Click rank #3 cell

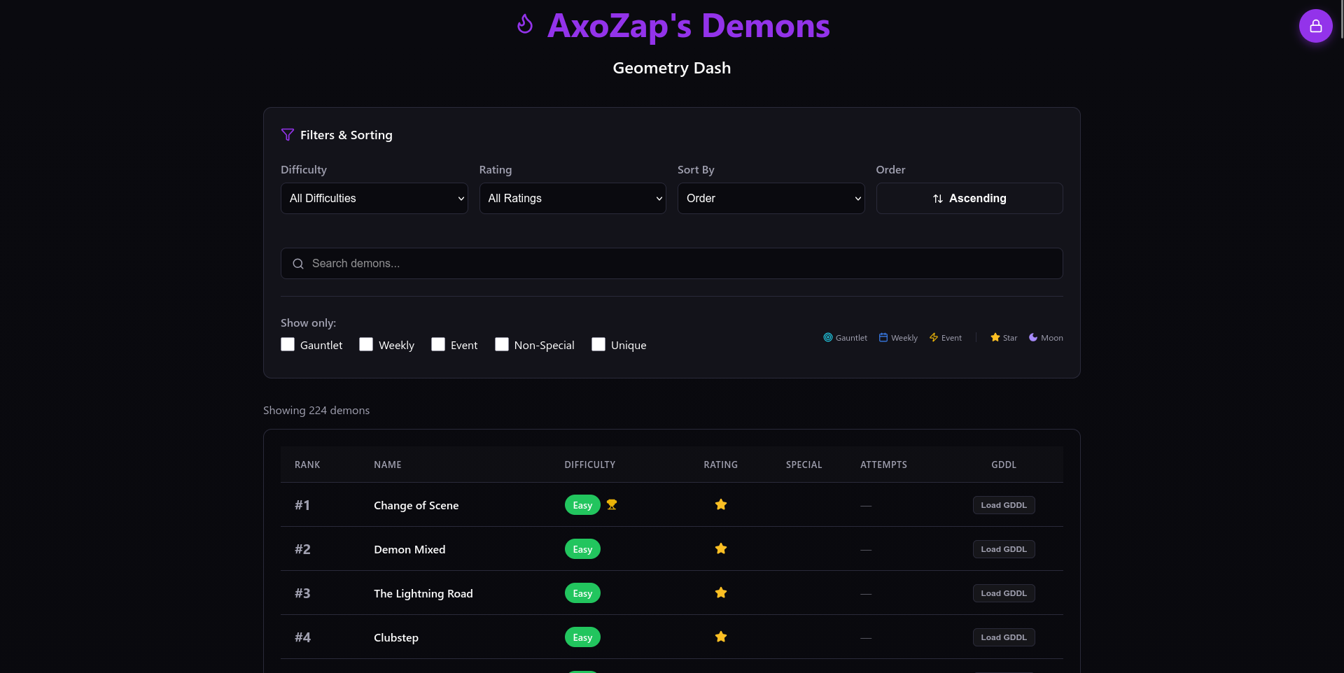(302, 593)
